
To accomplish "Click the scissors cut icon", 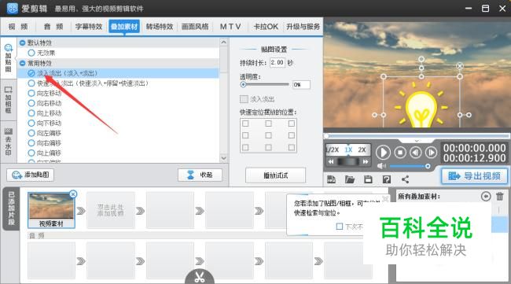I will click(x=200, y=277).
